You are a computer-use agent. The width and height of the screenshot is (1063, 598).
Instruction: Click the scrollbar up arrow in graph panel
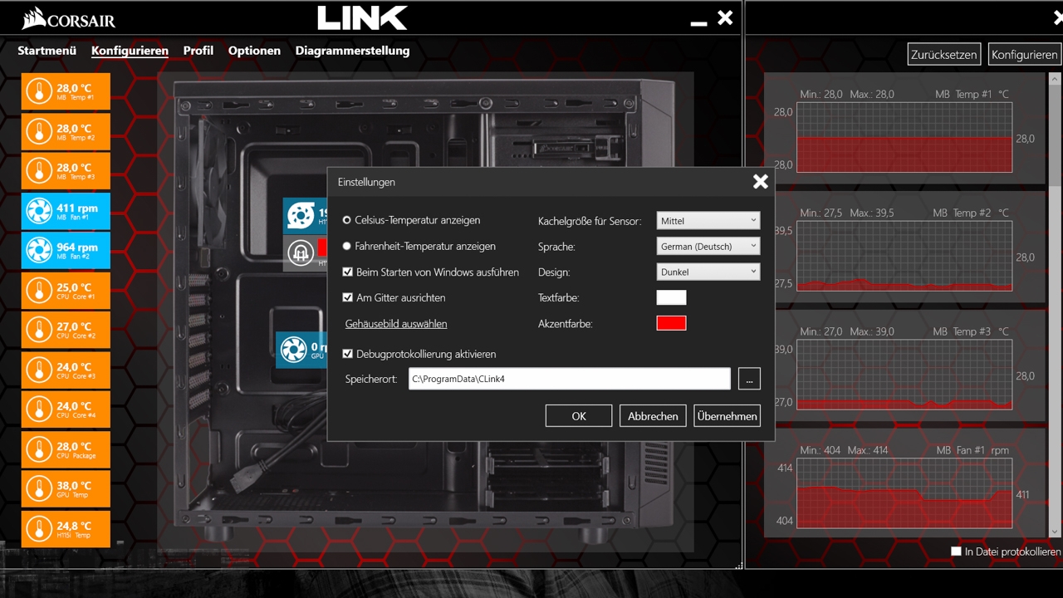click(x=1055, y=79)
